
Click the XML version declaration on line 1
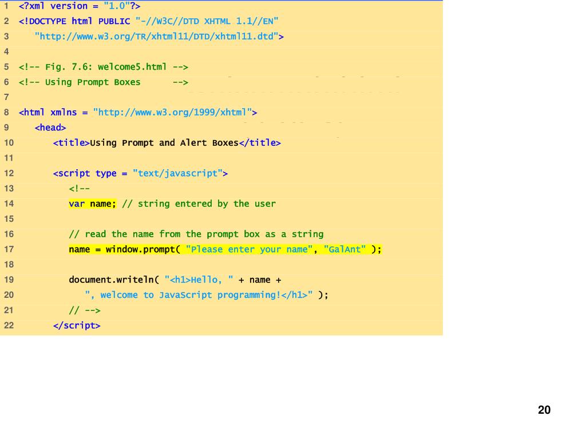[80, 6]
